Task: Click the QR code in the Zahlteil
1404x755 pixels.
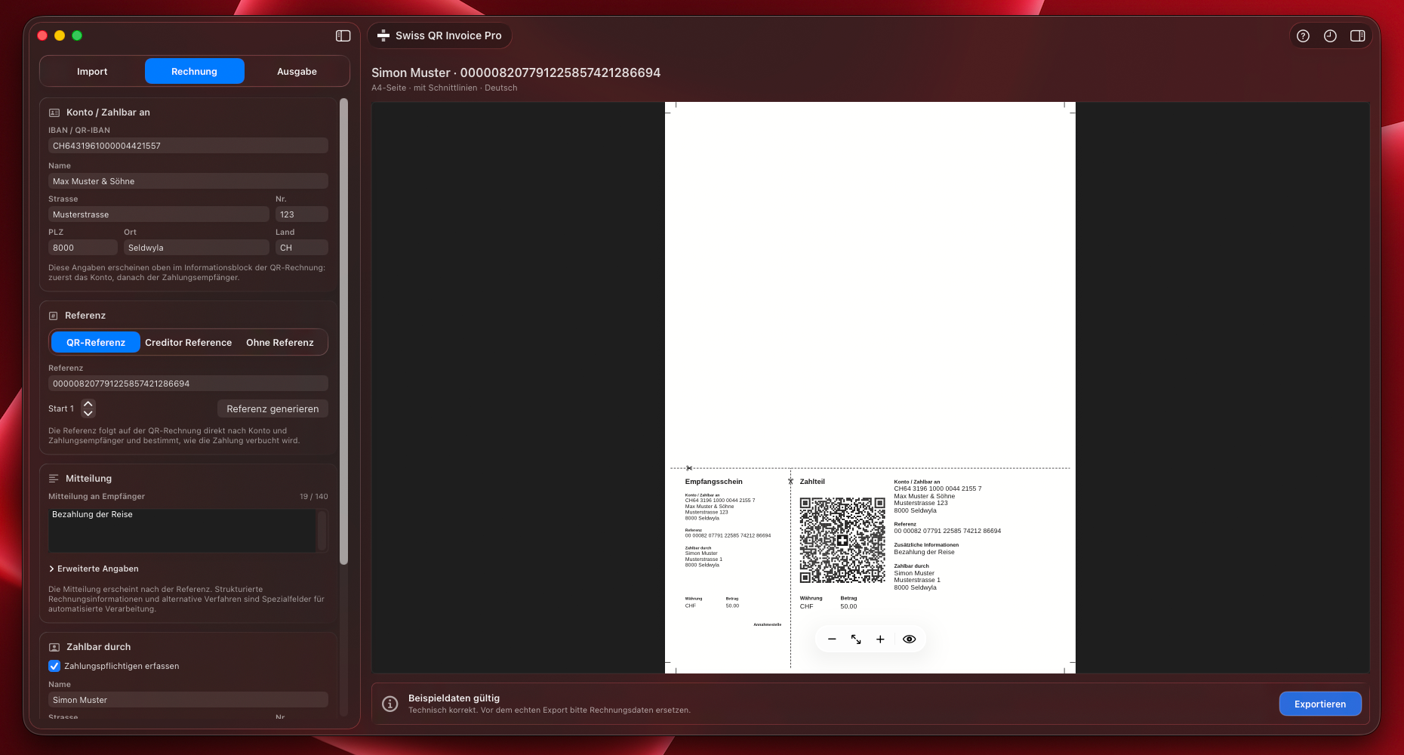Action: pyautogui.click(x=842, y=540)
